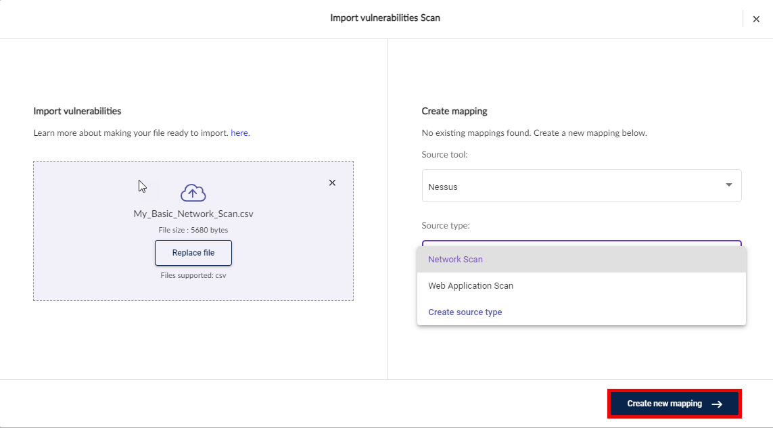This screenshot has height=428, width=773.
Task: Close the Import vulnerabilities Scan dialog
Action: click(755, 19)
